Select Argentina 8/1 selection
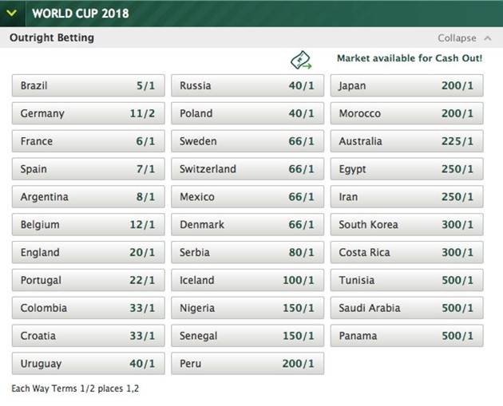The width and height of the screenshot is (503, 406). coord(88,197)
